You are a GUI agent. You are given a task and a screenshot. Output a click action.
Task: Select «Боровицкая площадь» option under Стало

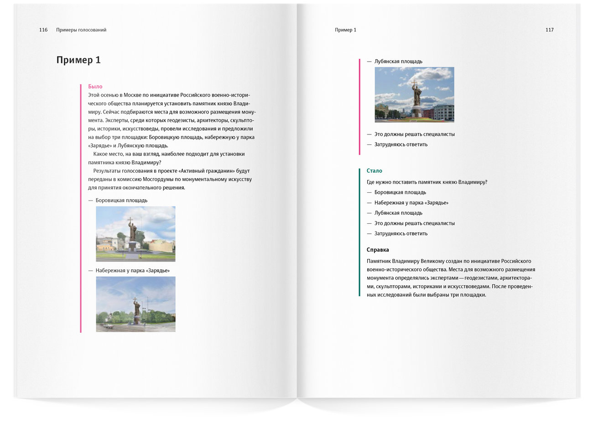pyautogui.click(x=400, y=192)
